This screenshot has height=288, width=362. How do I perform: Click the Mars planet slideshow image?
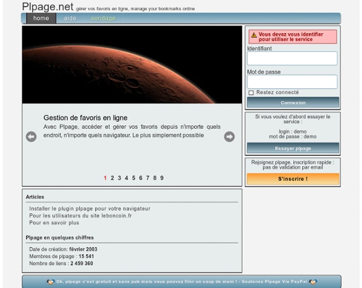132,65
